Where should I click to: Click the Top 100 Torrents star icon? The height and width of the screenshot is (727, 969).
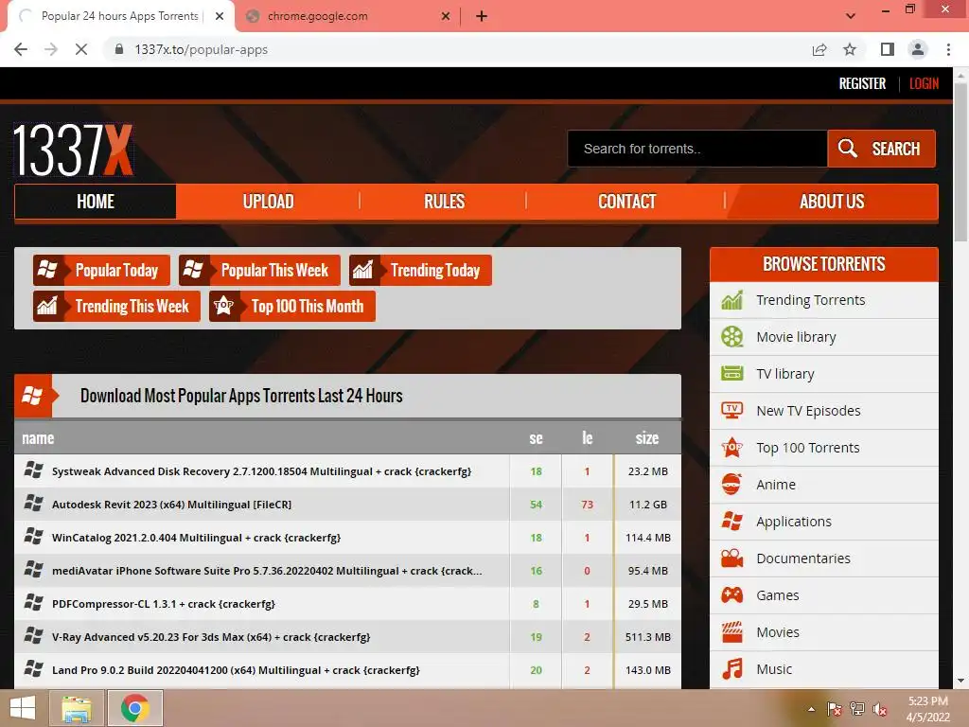(731, 448)
